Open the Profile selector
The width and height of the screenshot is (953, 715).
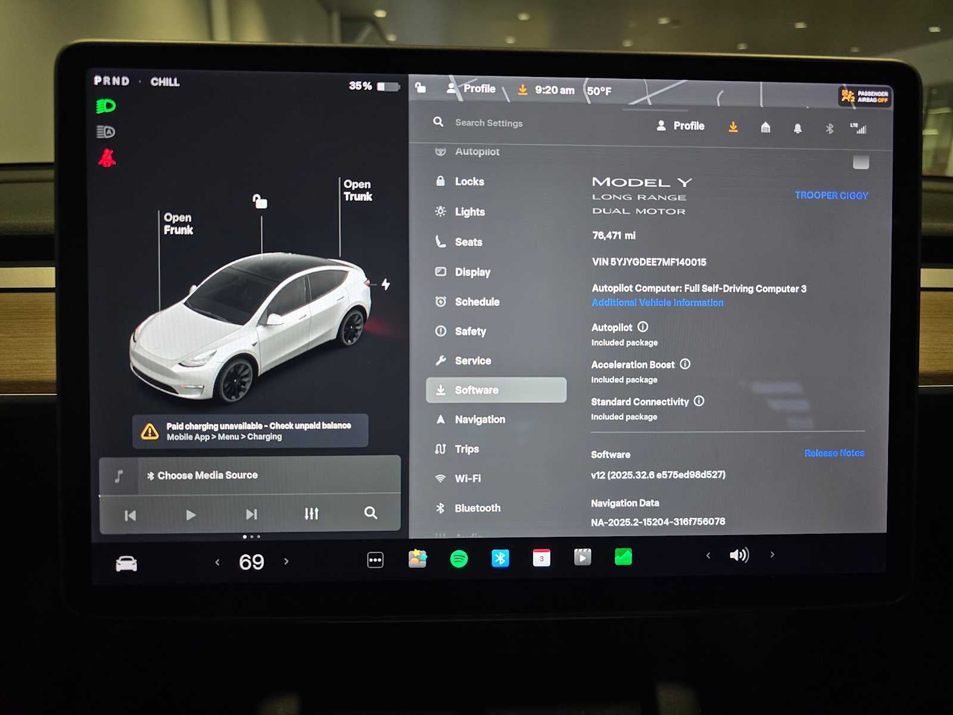(681, 126)
